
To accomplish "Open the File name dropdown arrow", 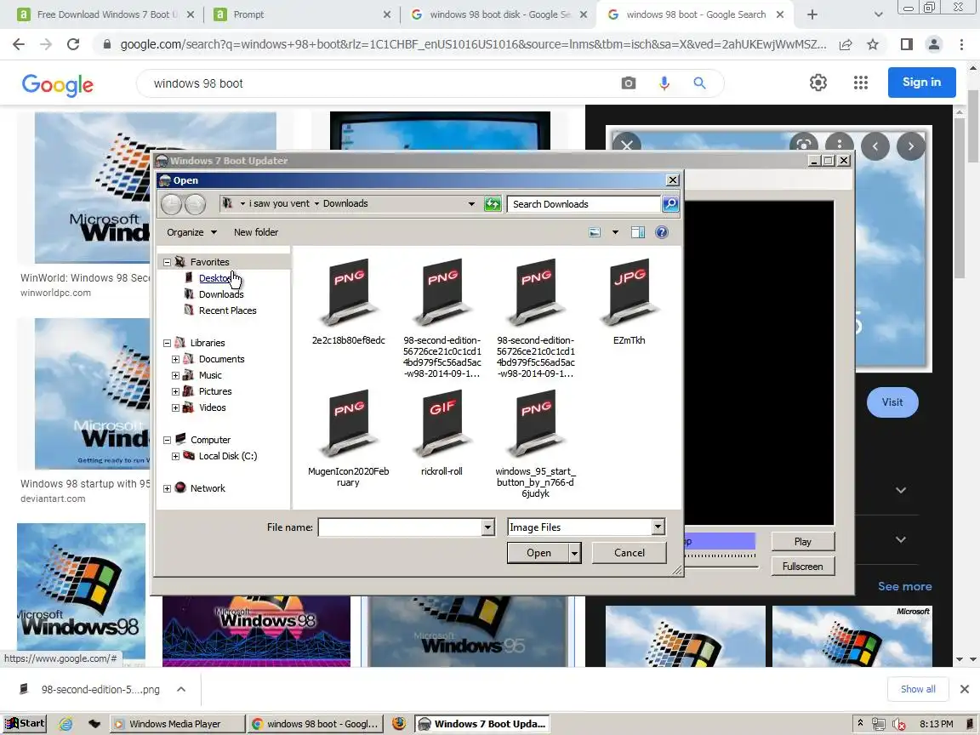I will click(x=488, y=527).
